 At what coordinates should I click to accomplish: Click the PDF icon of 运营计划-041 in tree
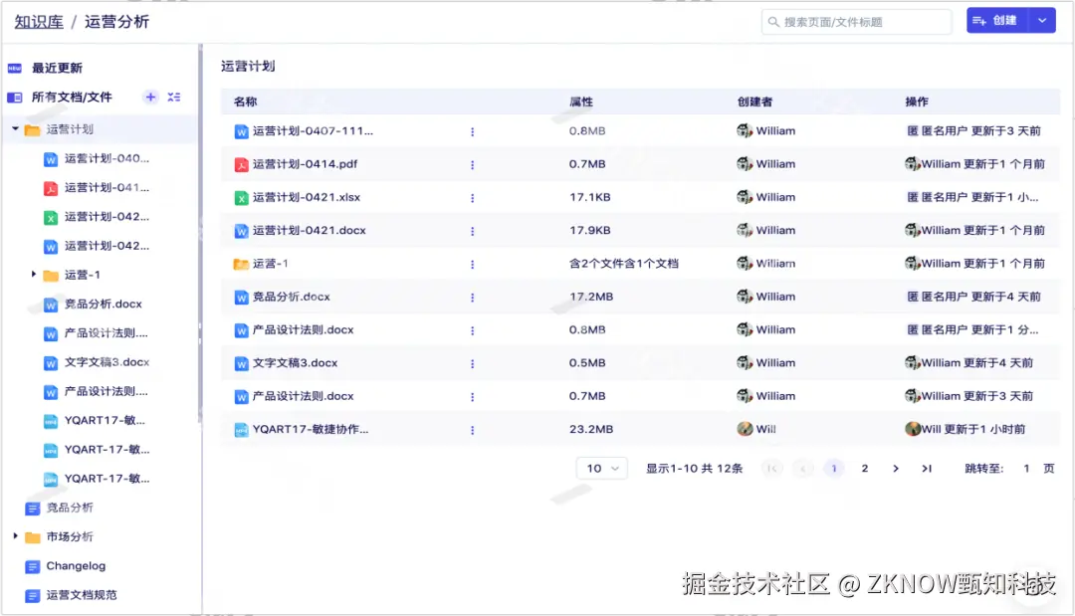pyautogui.click(x=51, y=188)
